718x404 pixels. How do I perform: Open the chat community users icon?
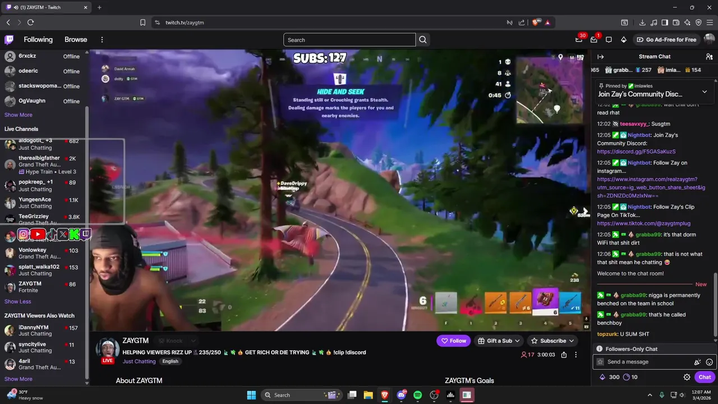tap(709, 57)
